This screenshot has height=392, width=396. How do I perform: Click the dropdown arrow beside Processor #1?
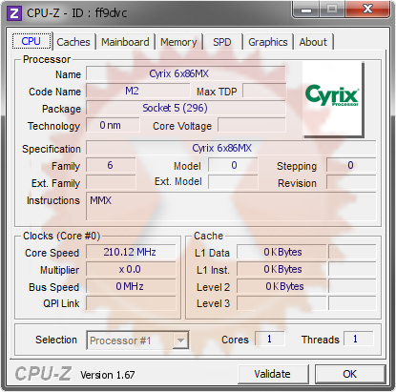(180, 340)
